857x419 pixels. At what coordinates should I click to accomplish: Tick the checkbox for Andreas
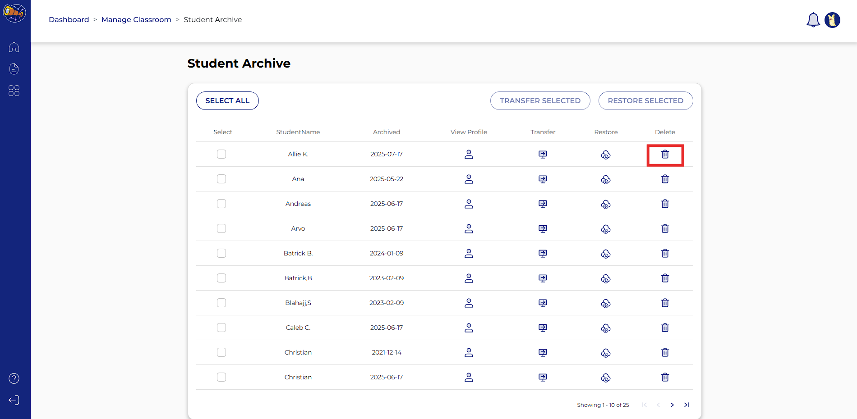(x=221, y=204)
